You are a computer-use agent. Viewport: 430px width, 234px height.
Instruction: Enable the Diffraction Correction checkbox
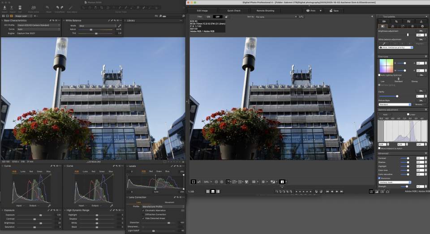pos(143,214)
